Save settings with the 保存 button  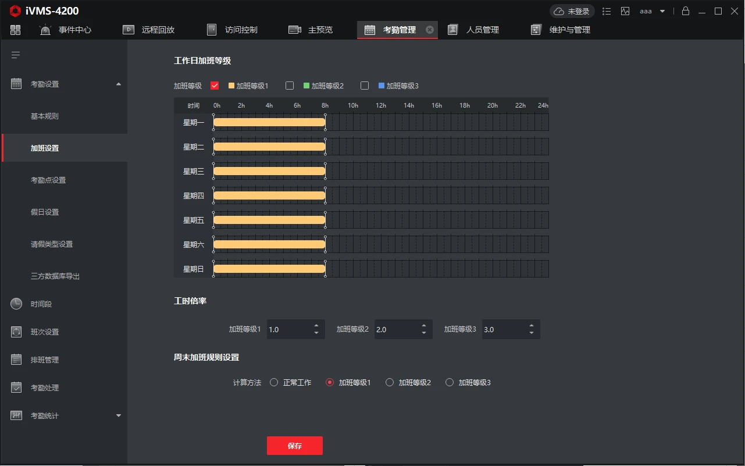[x=295, y=446]
